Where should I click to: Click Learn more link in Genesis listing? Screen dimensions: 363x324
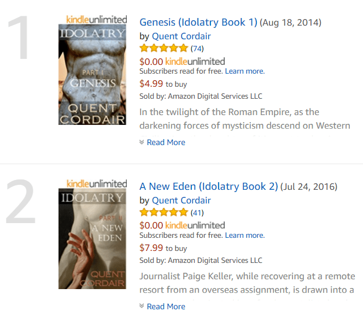pos(244,71)
